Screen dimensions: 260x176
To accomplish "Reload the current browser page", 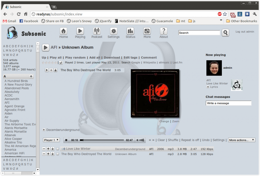I will click(19, 14).
